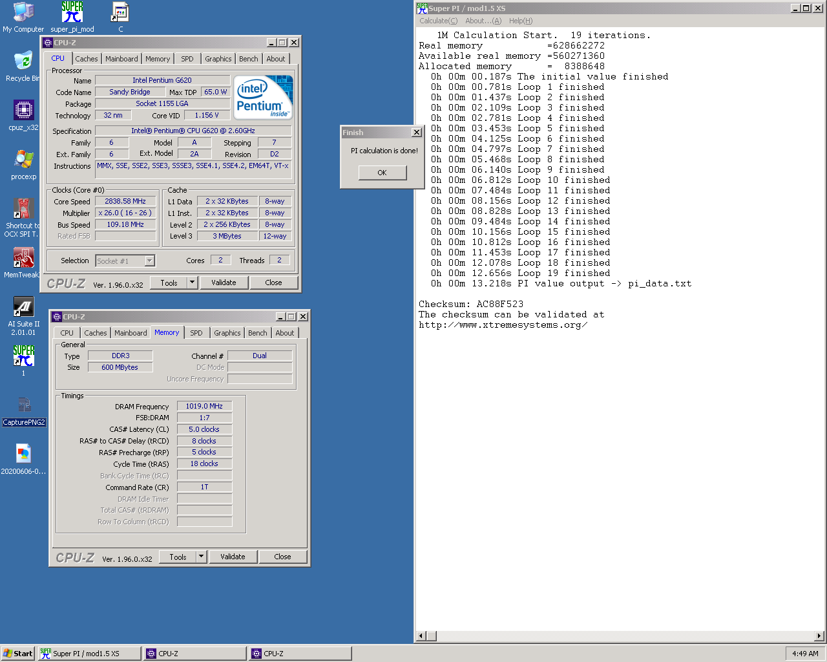
Task: Open Calculate menu in Super PI
Action: 438,21
